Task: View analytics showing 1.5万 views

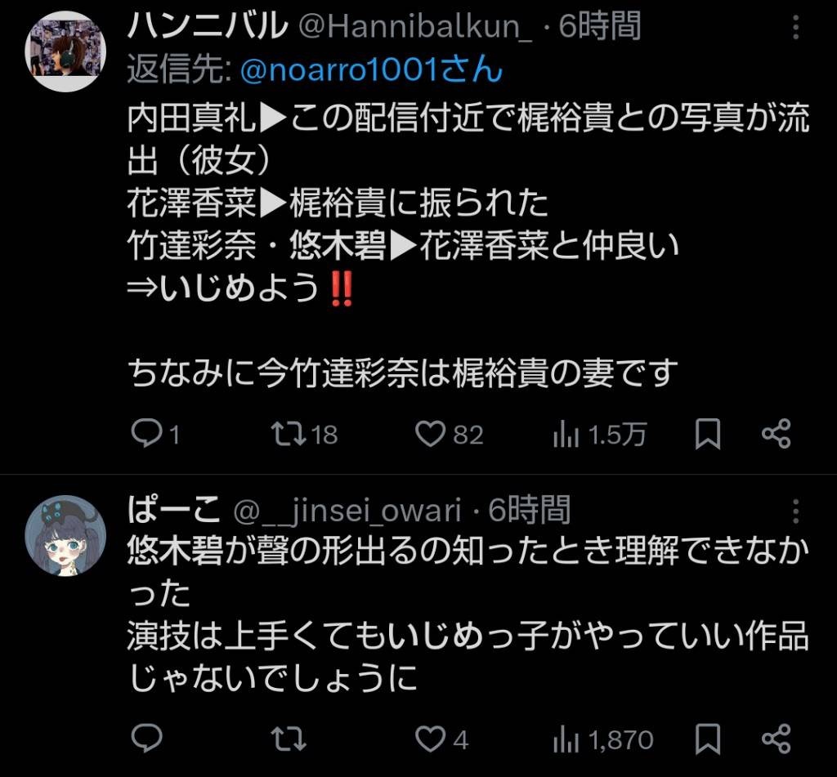Action: point(600,434)
